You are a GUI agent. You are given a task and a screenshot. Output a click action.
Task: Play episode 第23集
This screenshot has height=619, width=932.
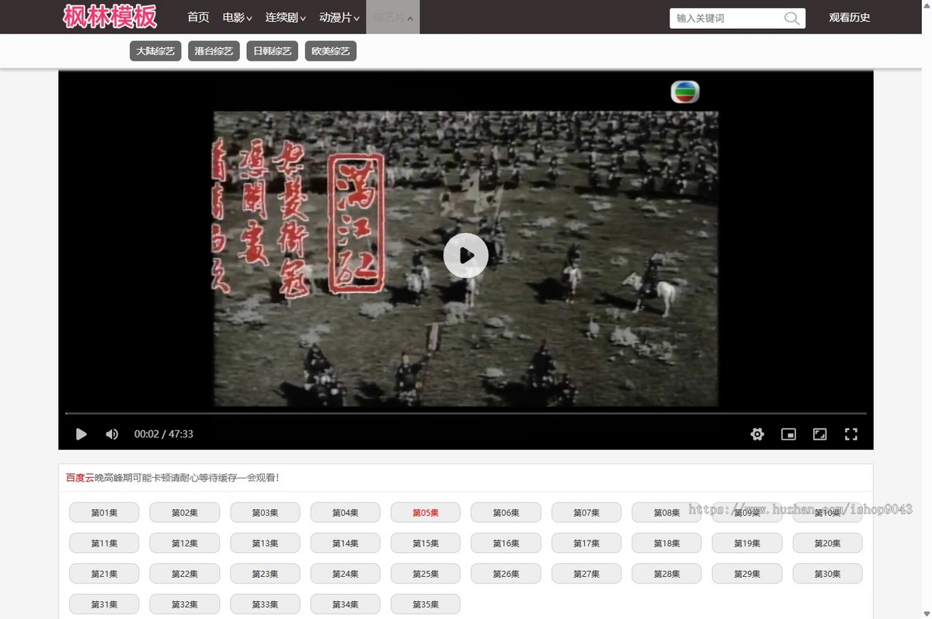coord(265,573)
